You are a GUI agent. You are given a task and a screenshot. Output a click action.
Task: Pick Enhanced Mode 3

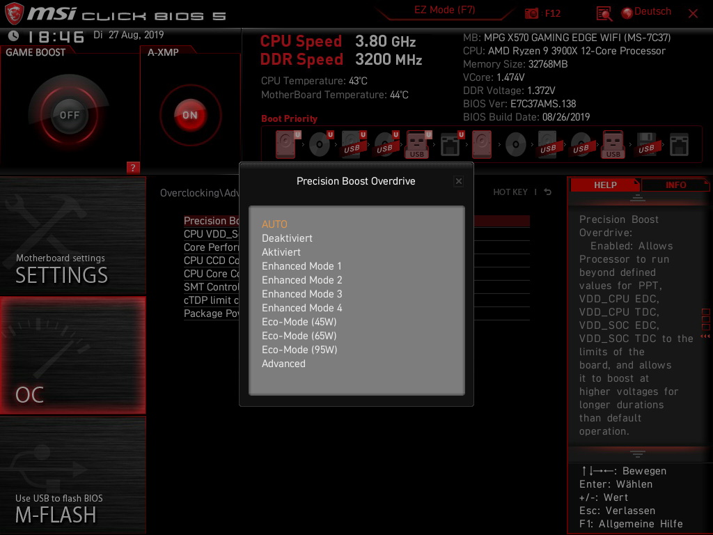pyautogui.click(x=302, y=294)
